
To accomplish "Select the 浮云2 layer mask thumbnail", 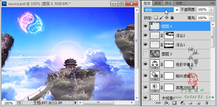I will click(x=169, y=35).
